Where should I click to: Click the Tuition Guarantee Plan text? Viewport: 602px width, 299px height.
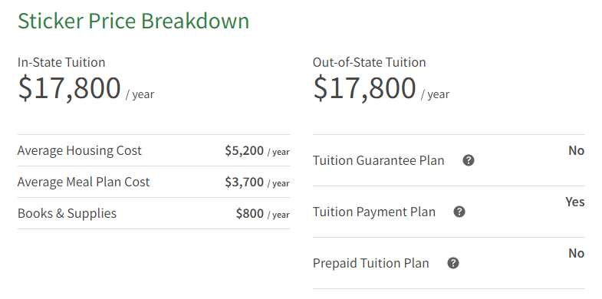(x=378, y=160)
